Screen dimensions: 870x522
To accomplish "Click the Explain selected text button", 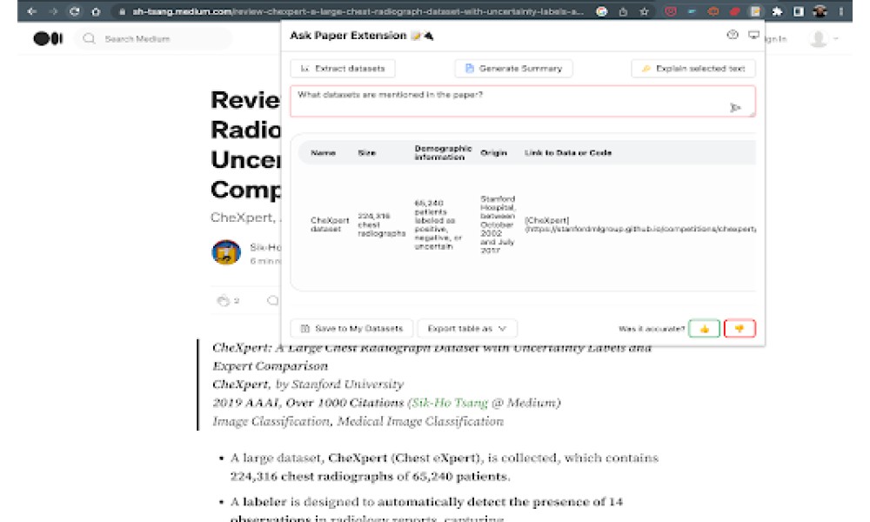I will [693, 68].
